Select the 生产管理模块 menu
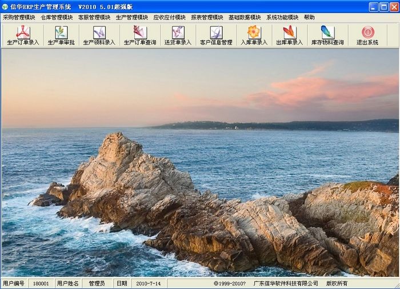Image resolution: width=400 pixels, height=289 pixels. [x=131, y=18]
